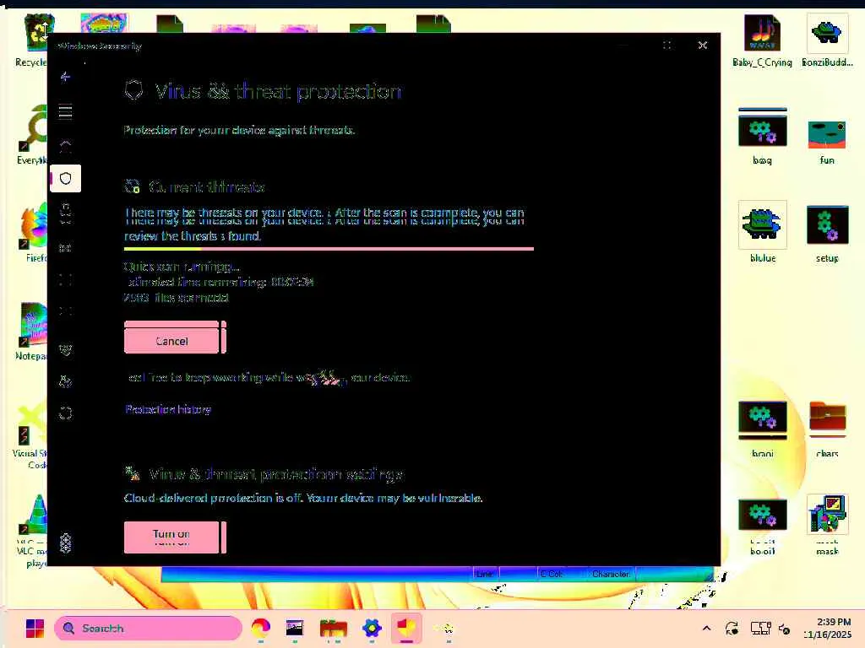Open the hamburger navigation menu in Windows Security
This screenshot has height=648, width=865.
tap(65, 111)
